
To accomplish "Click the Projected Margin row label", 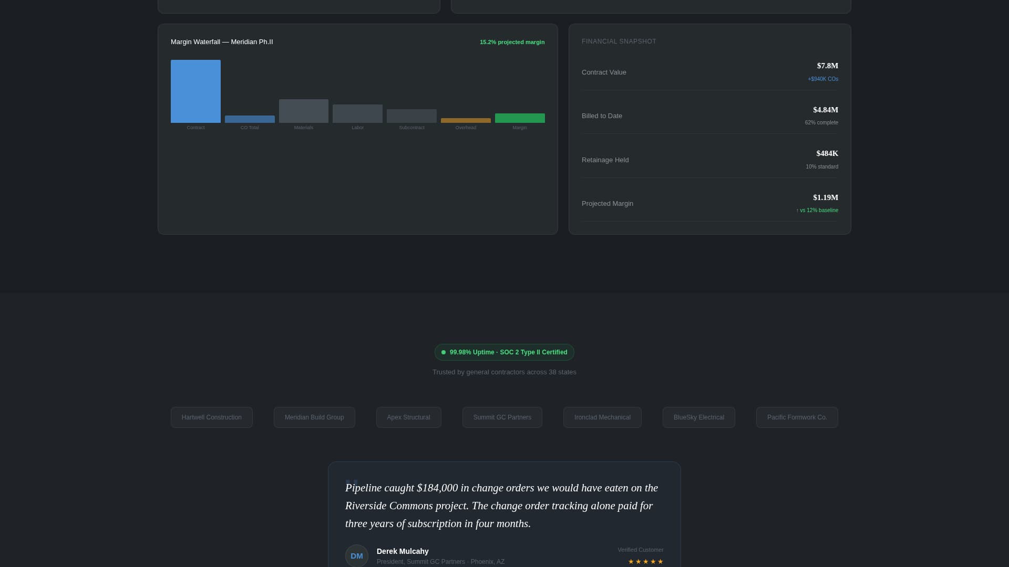I will (608, 204).
